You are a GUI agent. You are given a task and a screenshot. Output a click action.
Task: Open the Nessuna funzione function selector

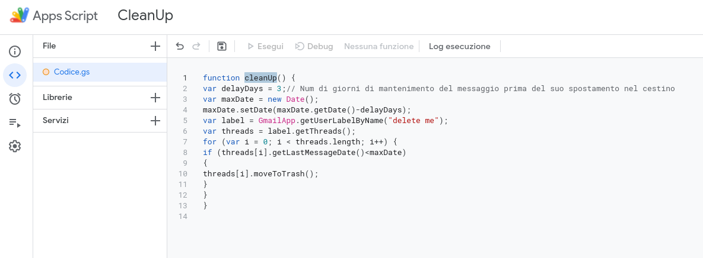pyautogui.click(x=379, y=47)
